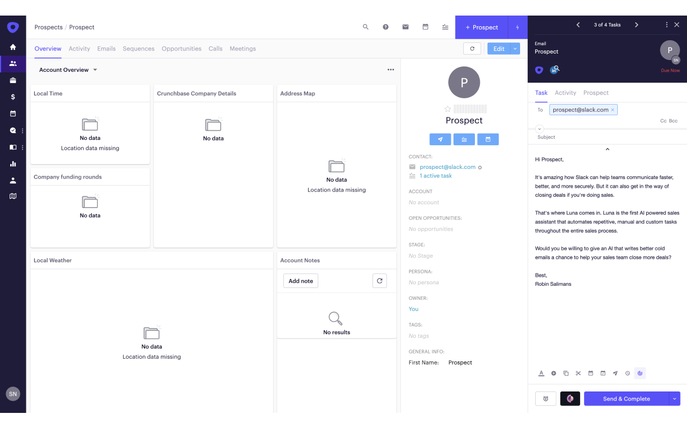Open the task list icon in top bar
This screenshot has width=687, height=429.
(445, 27)
